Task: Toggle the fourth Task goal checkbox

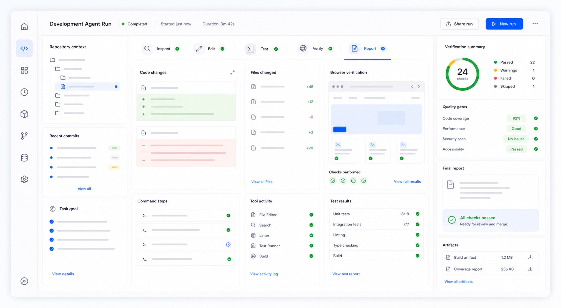Action: 51,249
